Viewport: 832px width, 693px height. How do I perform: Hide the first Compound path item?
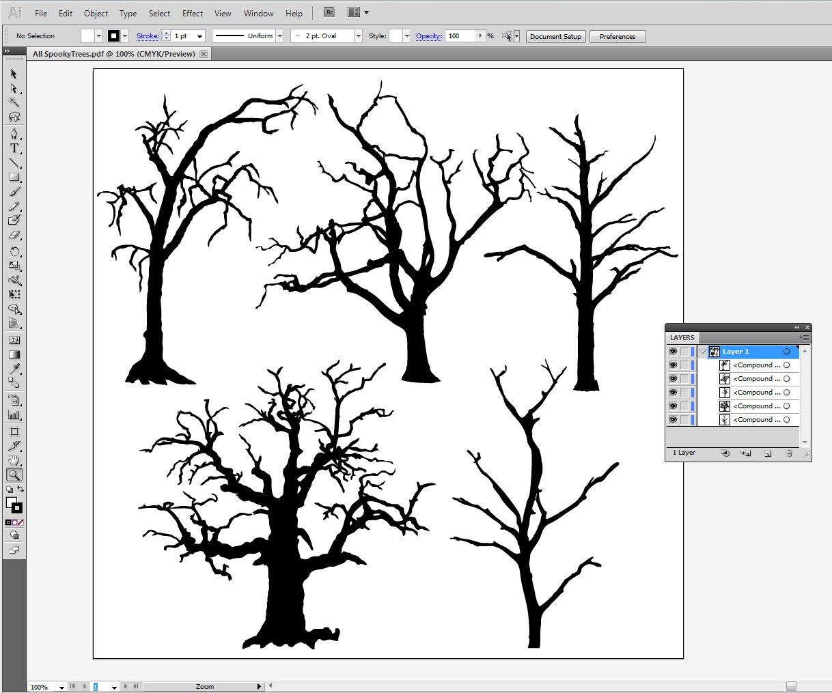click(x=674, y=365)
